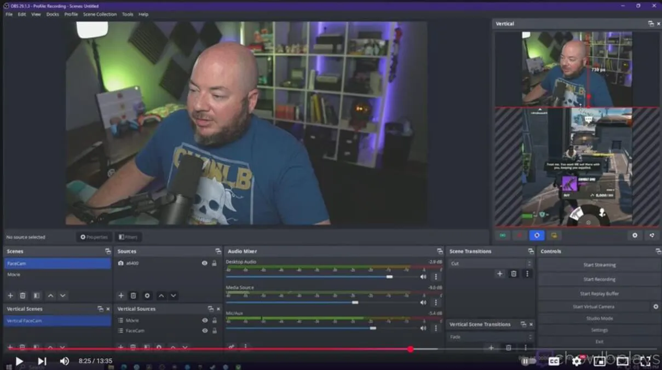Hide the a6400 source using the eye icon
The height and width of the screenshot is (370, 662).
(204, 263)
